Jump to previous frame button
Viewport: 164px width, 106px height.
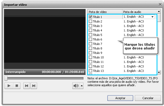[26, 86]
